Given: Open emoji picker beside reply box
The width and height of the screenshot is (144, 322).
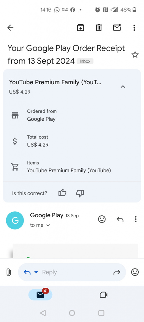Looking at the screenshot, I should (135, 272).
